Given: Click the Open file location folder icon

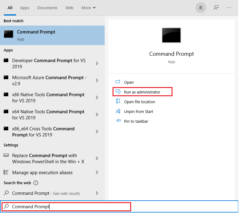Looking at the screenshot, I should [x=118, y=102].
